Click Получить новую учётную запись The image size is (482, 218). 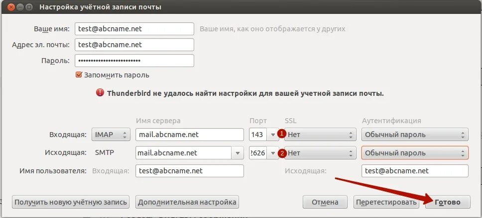[71, 202]
